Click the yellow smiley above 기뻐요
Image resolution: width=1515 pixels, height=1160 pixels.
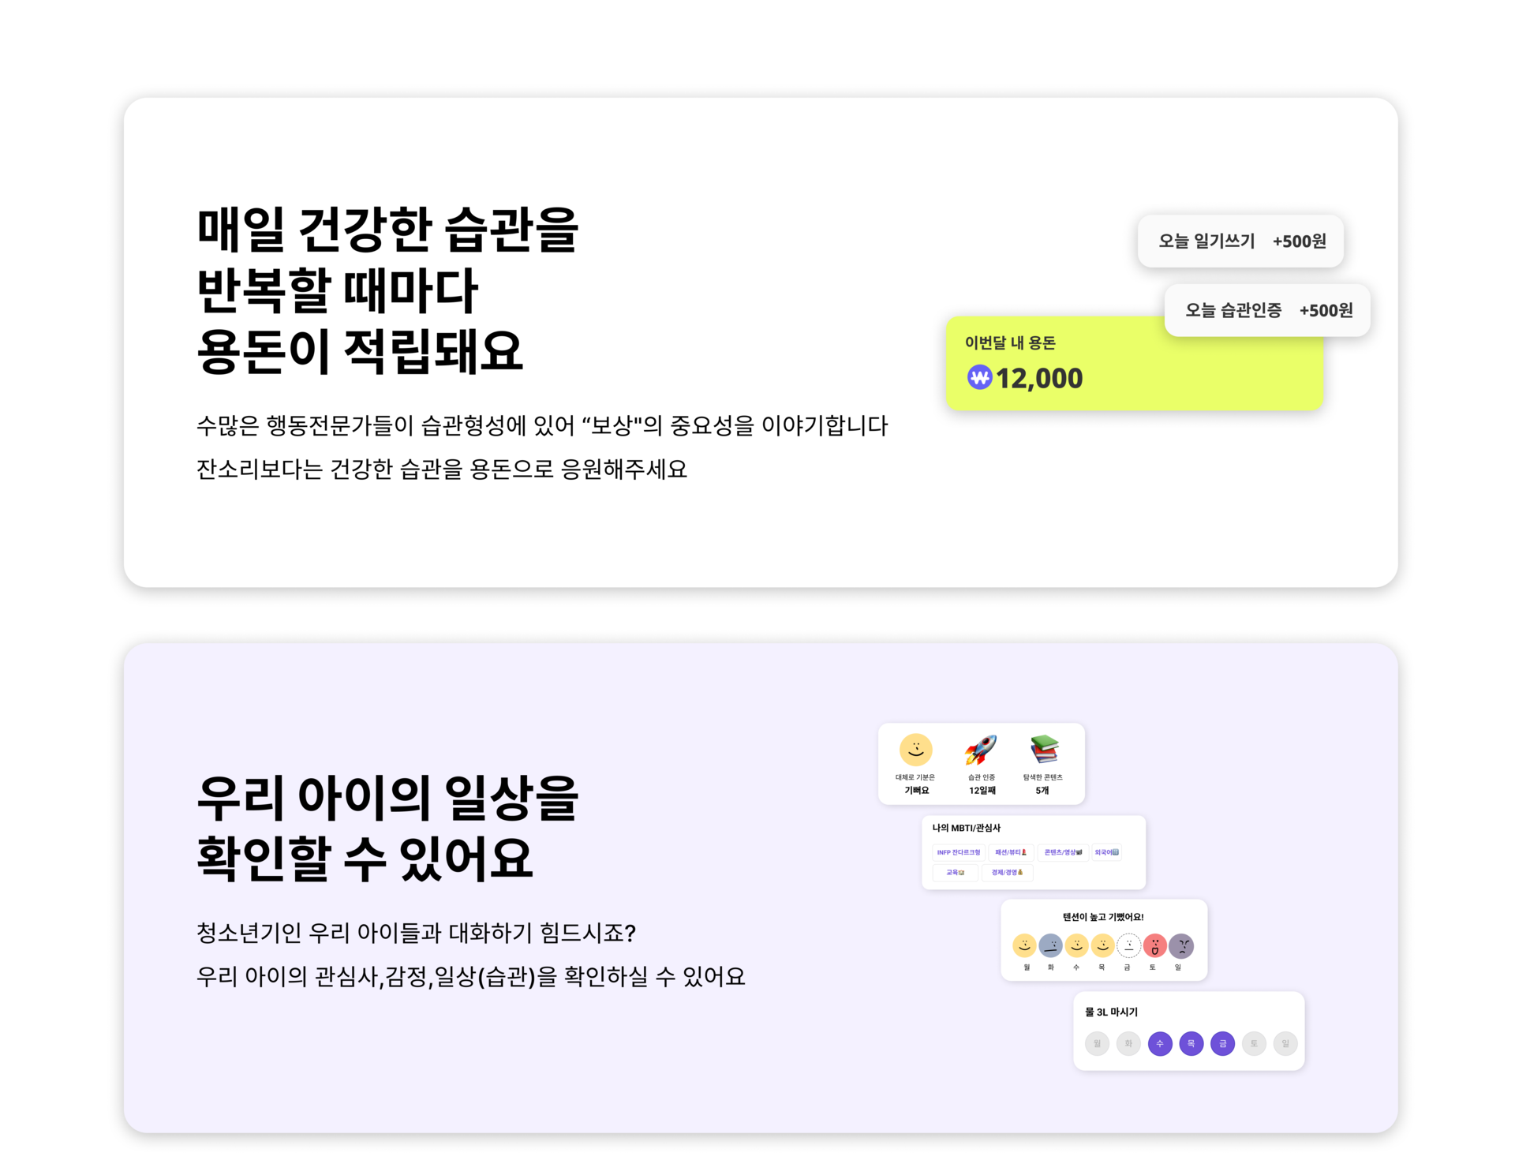915,750
